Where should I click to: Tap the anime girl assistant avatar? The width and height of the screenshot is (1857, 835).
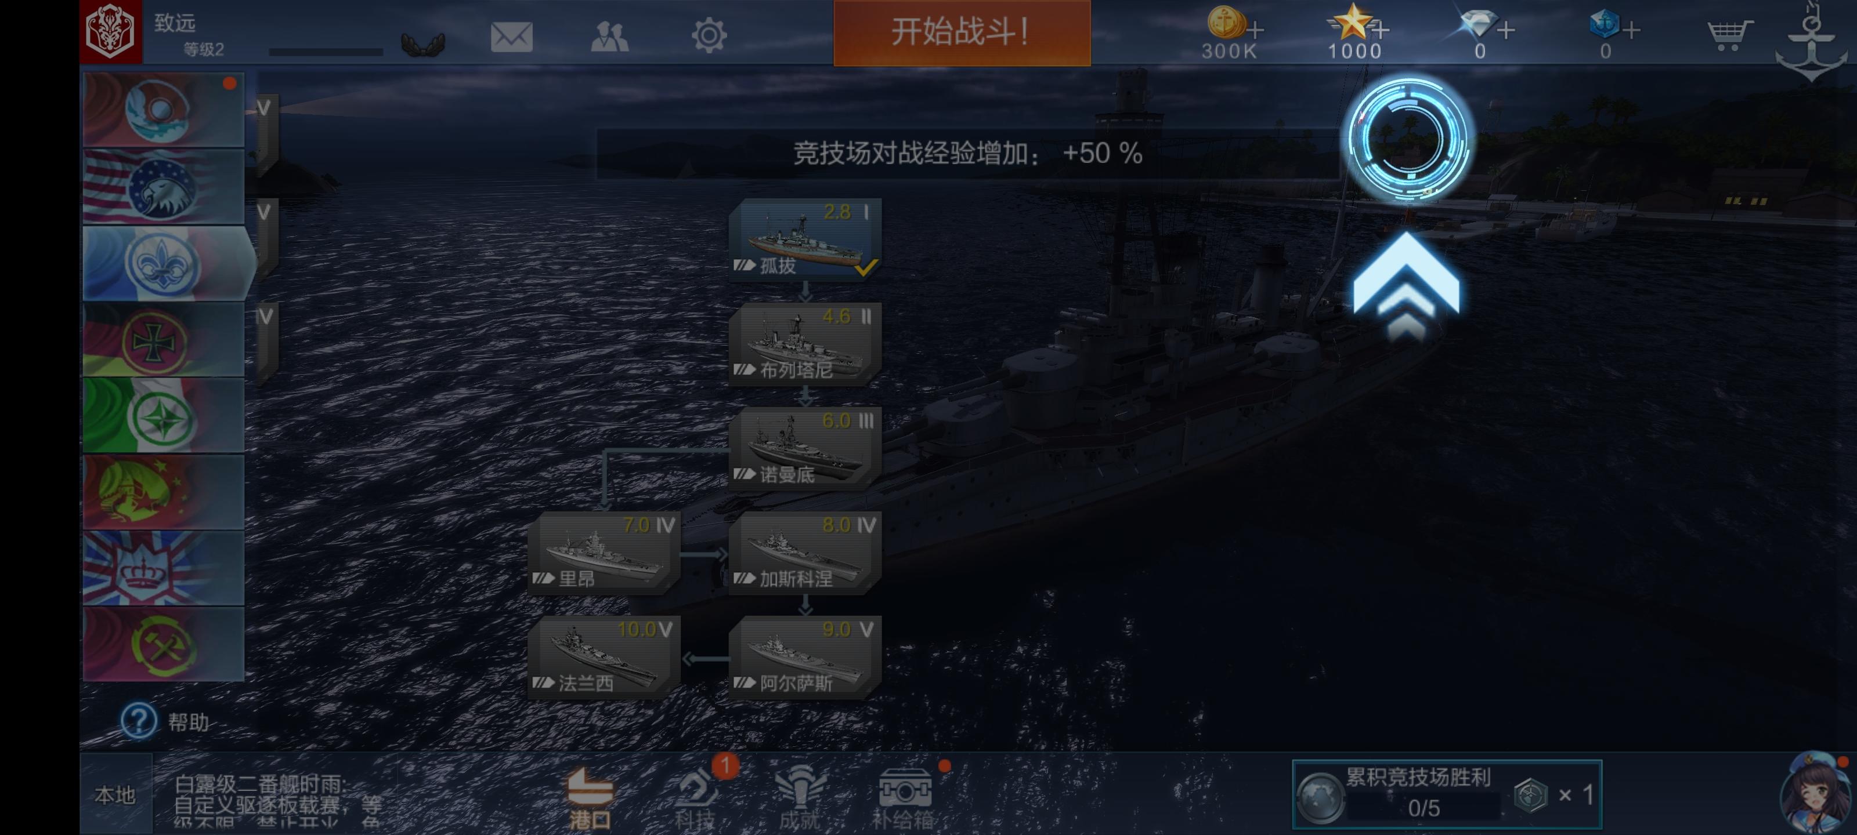click(1816, 793)
